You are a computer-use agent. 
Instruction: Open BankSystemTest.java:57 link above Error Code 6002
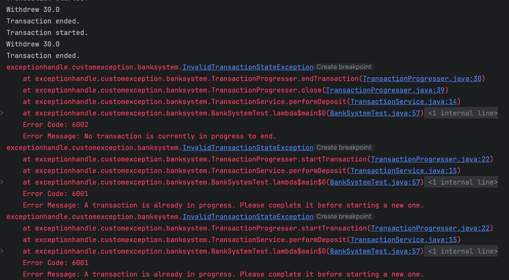(375, 113)
